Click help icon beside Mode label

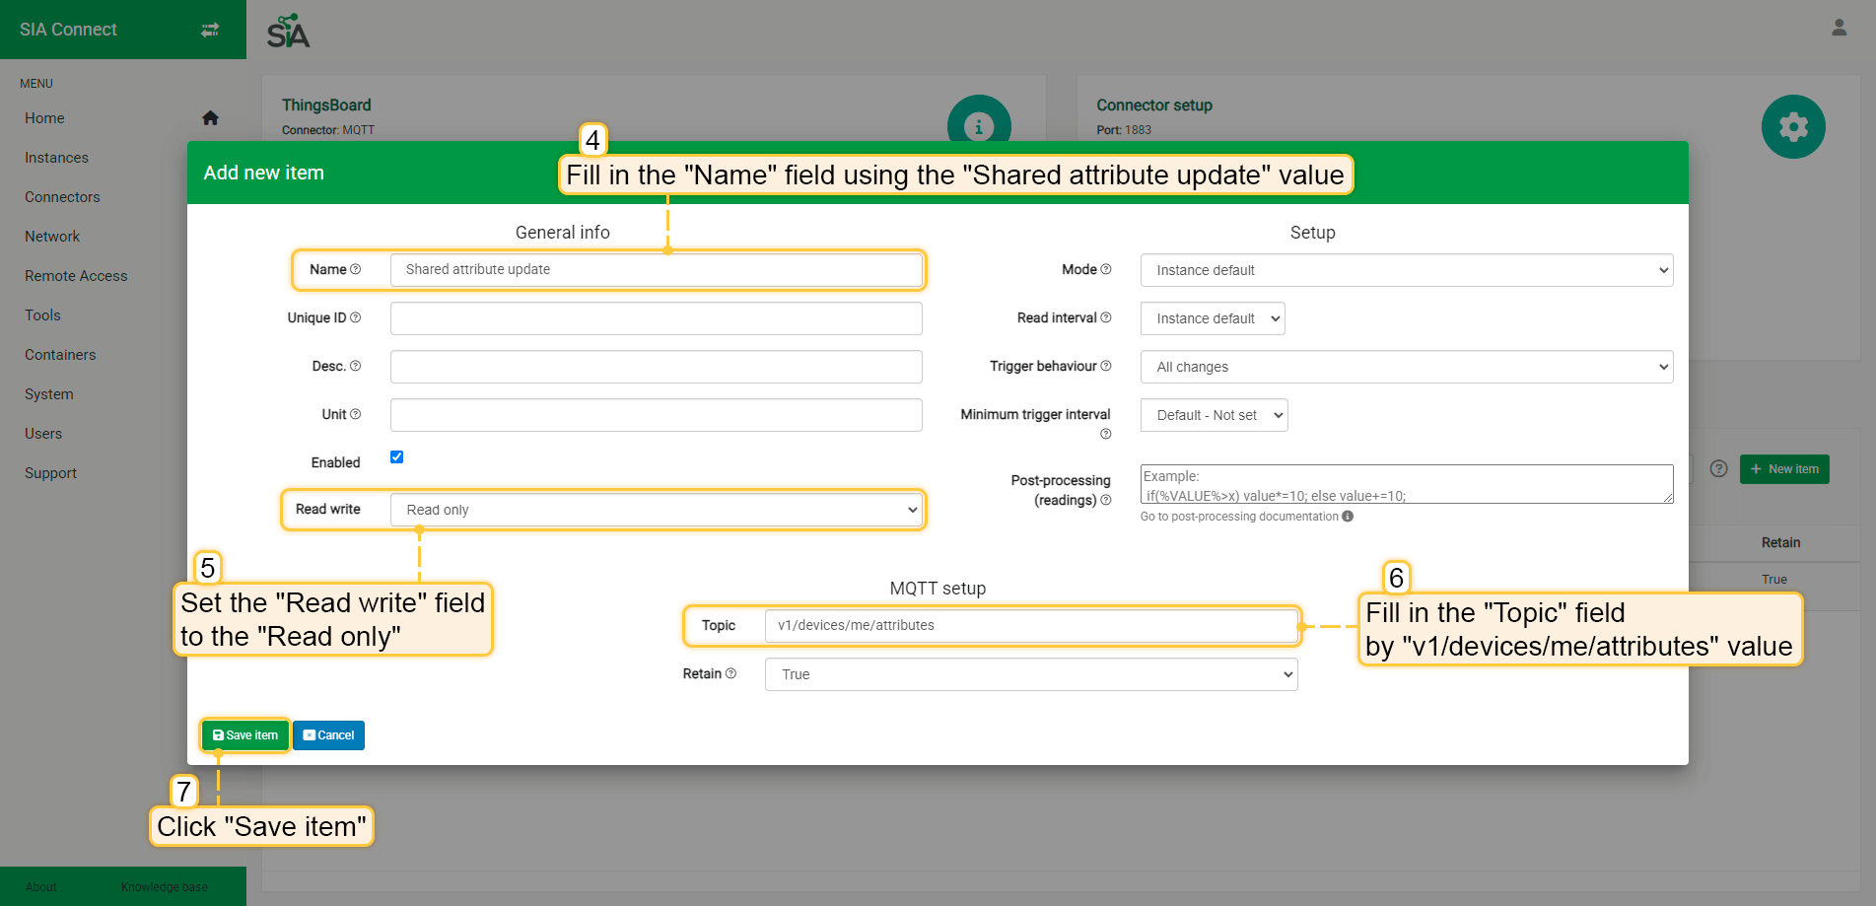click(1106, 269)
